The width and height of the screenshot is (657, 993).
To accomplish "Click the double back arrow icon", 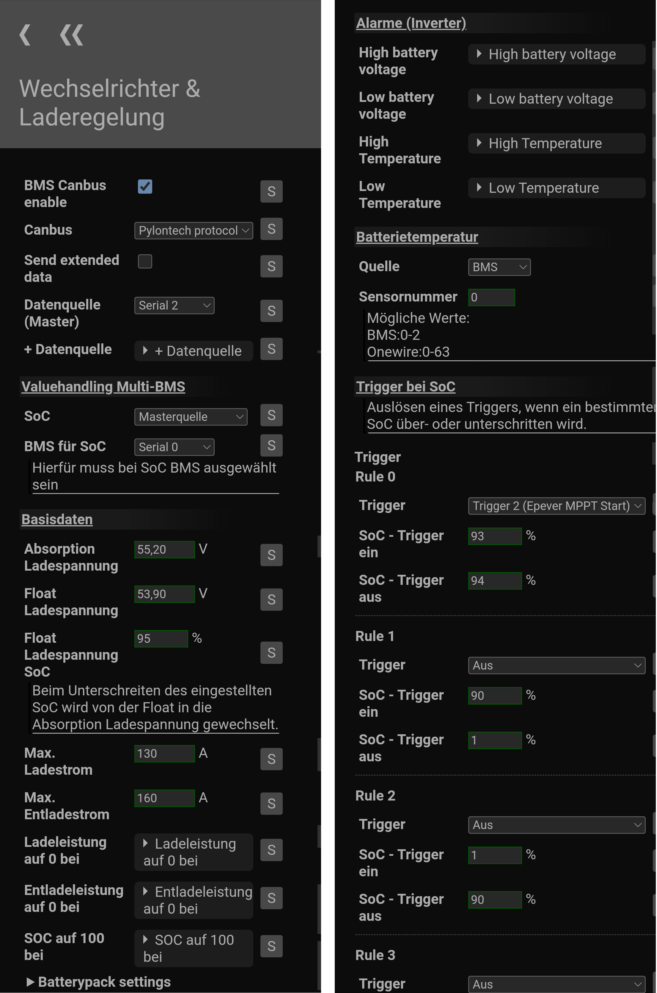I will point(71,35).
